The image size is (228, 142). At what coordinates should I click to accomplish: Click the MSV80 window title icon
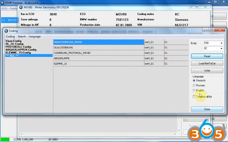click(x=21, y=7)
